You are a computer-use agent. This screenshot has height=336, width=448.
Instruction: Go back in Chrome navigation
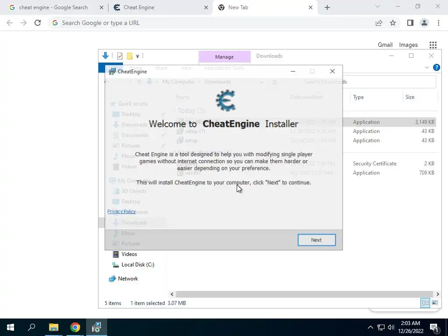point(10,23)
